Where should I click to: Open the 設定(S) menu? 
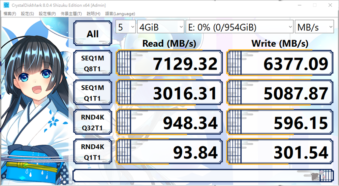(27, 14)
